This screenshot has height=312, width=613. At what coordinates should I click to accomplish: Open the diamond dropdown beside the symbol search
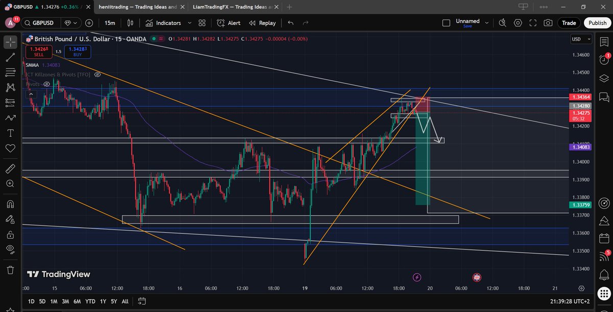(x=71, y=23)
